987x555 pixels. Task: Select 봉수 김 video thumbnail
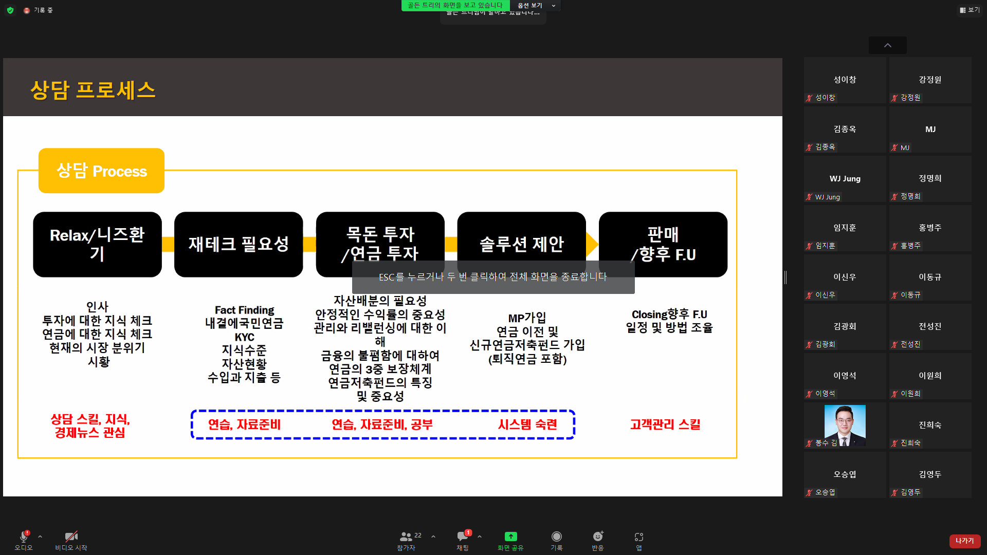[845, 425]
